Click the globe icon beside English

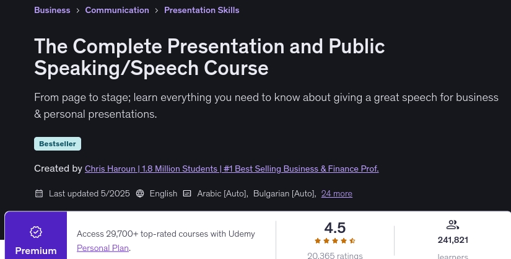tap(140, 193)
